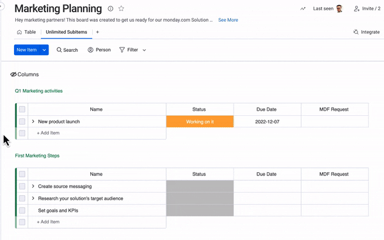Open the New Item dropdown arrow
Viewport: 384px width, 240px height.
coord(44,50)
